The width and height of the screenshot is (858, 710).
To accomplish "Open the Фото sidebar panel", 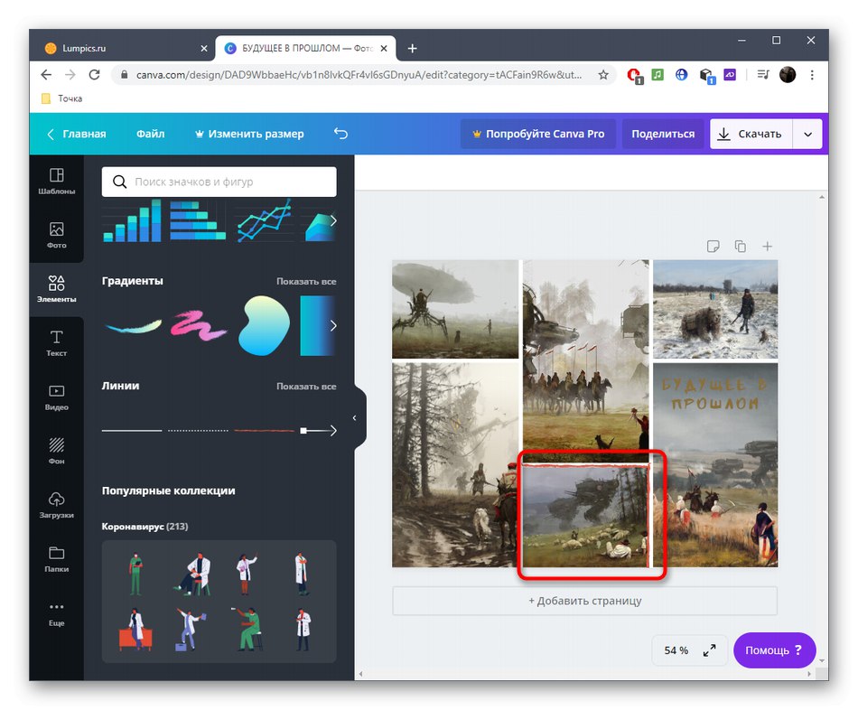I will 56,236.
